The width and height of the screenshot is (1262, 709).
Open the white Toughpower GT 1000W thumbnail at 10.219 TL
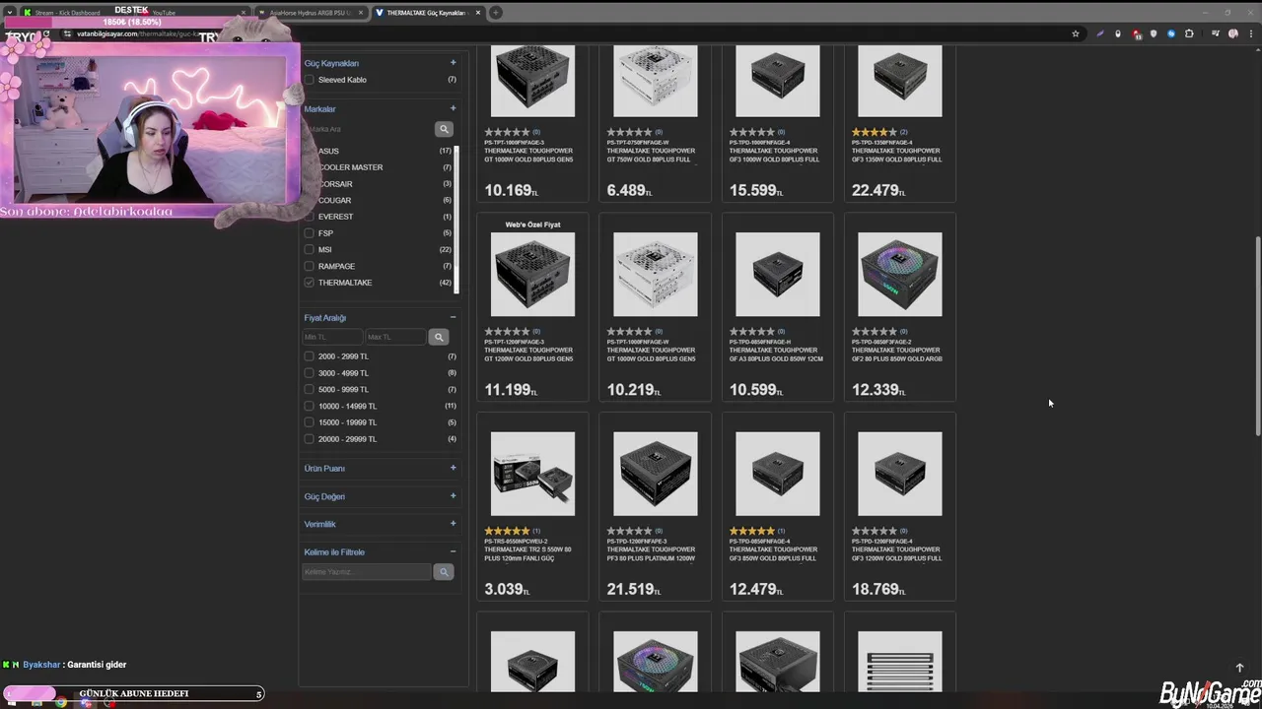click(655, 274)
